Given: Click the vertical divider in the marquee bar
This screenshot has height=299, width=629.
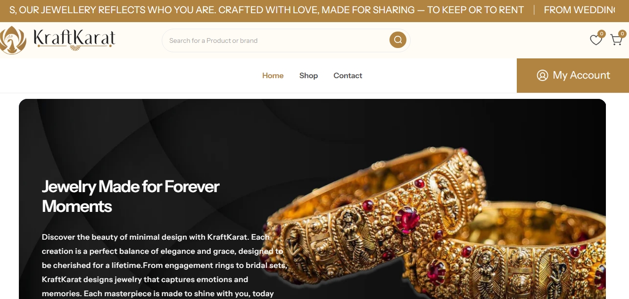Looking at the screenshot, I should pyautogui.click(x=534, y=10).
